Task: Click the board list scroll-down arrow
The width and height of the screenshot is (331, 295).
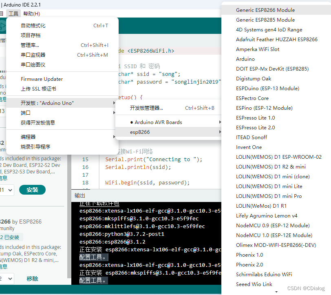Action: pos(276,292)
